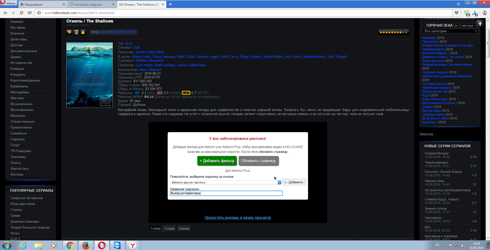
Task: Open Opera Speed Dial grid icon
Action: pyautogui.click(x=30, y=13)
